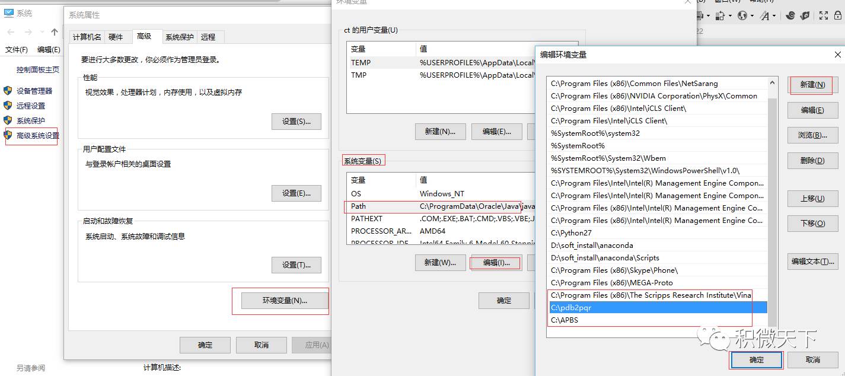Close the 编辑环境变量 dialog

[837, 55]
